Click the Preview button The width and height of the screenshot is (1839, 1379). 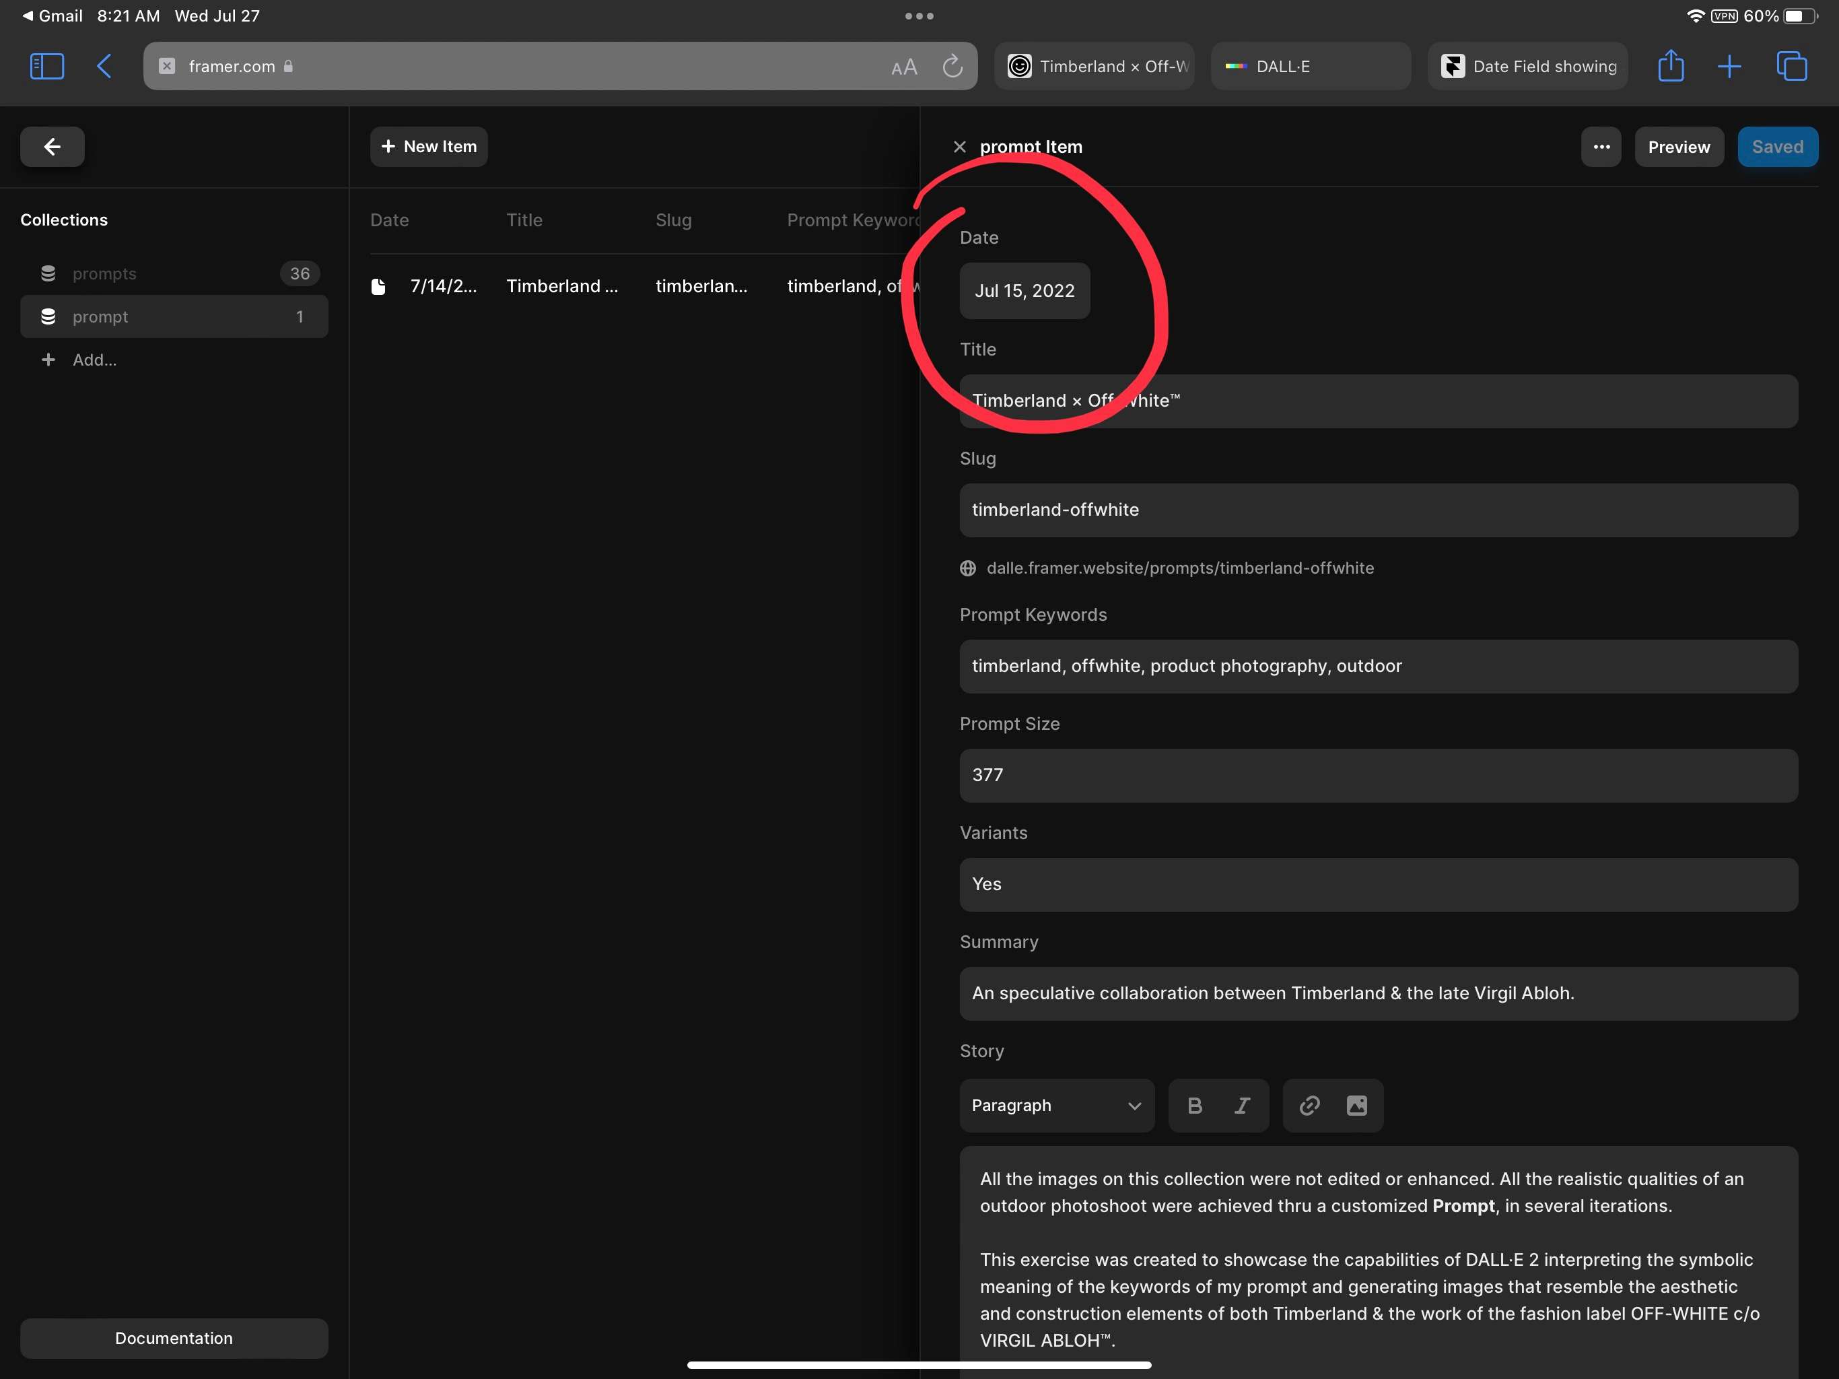coord(1679,147)
